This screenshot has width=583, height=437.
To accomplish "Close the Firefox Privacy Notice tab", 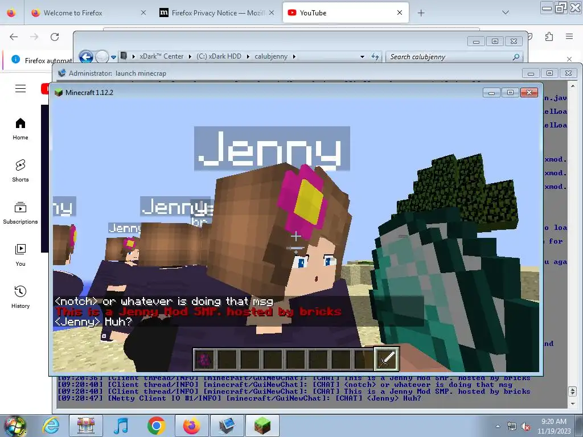I will click(x=272, y=13).
